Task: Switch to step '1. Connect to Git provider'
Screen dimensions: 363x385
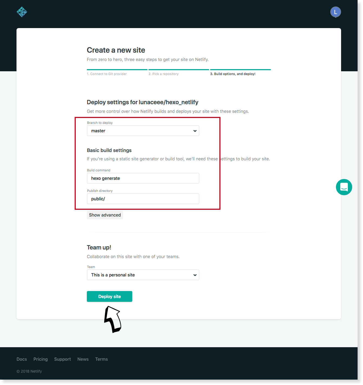Action: (107, 74)
